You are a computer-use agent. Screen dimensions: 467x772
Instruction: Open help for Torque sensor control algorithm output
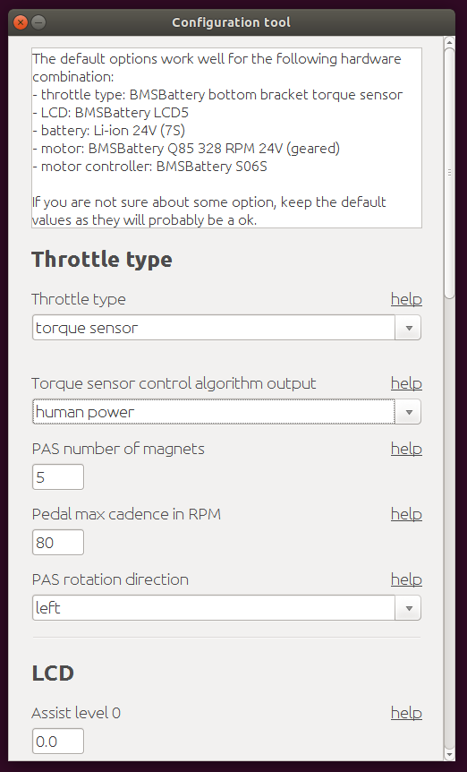coord(406,383)
